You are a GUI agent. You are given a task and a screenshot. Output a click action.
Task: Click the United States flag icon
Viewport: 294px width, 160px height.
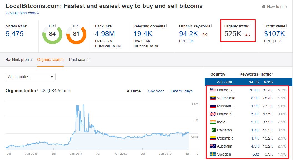coord(213,90)
